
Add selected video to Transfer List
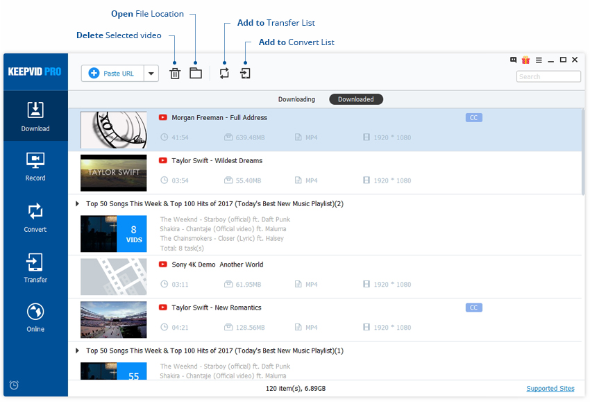[224, 73]
